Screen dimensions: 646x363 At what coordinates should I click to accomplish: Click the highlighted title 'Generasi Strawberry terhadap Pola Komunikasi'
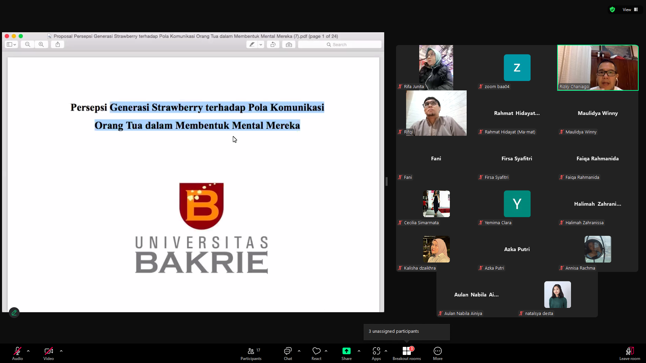point(217,107)
